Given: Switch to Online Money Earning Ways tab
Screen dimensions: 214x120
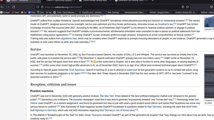Looking at the screenshot, I should point(95,1).
